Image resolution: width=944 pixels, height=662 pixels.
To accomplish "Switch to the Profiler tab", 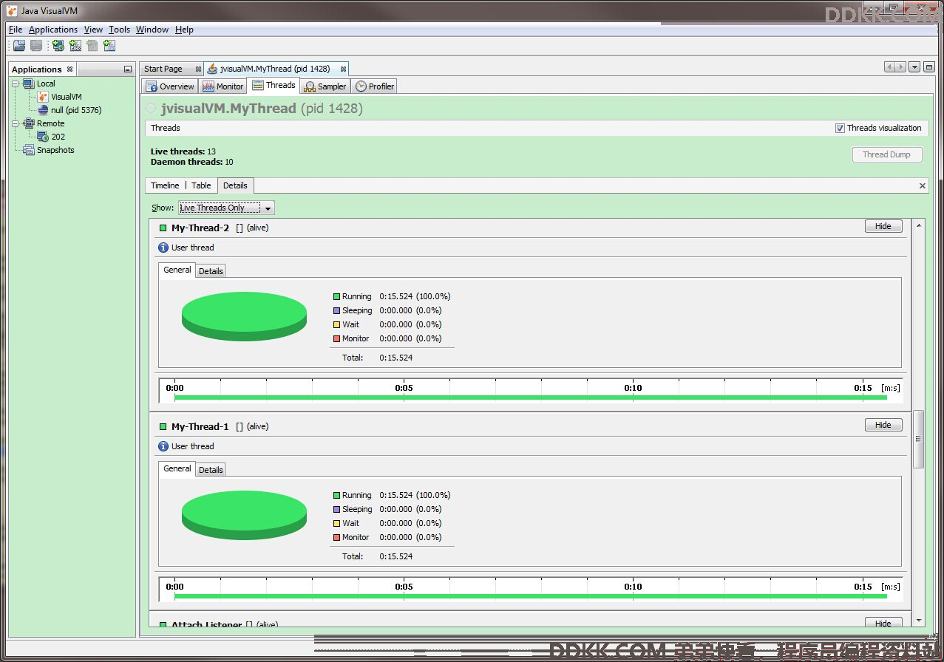I will pyautogui.click(x=375, y=86).
